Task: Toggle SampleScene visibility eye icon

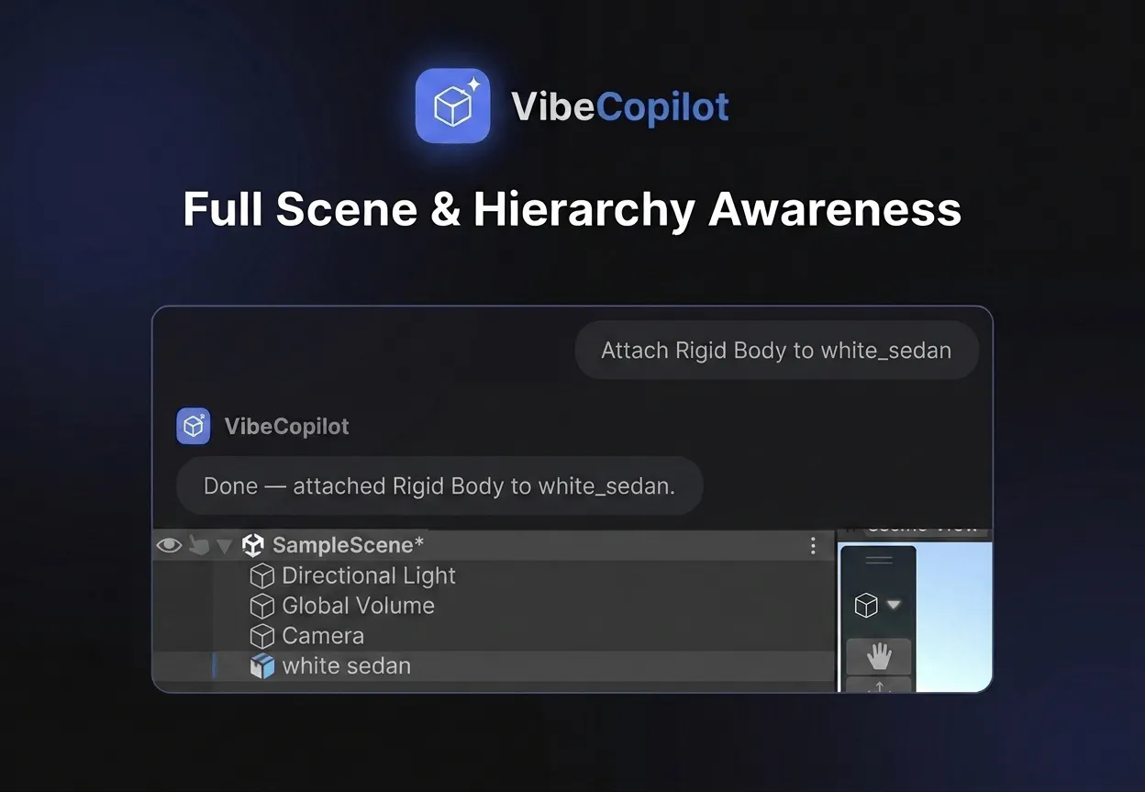Action: tap(169, 545)
